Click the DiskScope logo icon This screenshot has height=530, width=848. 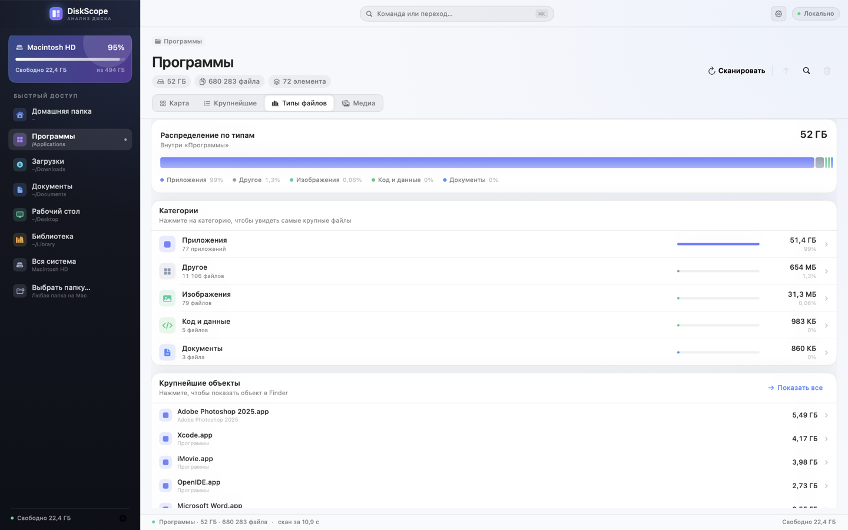[x=56, y=14]
